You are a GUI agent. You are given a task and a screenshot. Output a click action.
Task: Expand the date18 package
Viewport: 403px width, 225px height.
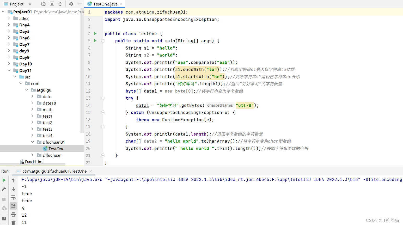[32, 103]
